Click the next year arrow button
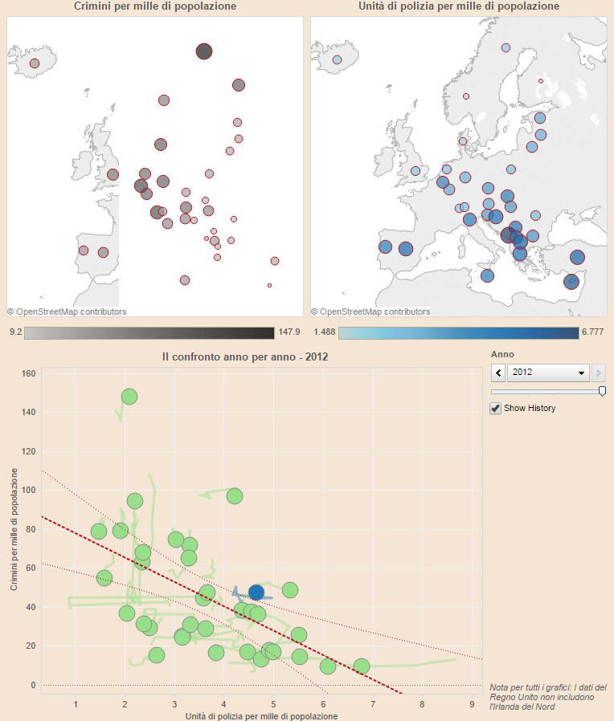The width and height of the screenshot is (614, 721). (599, 373)
